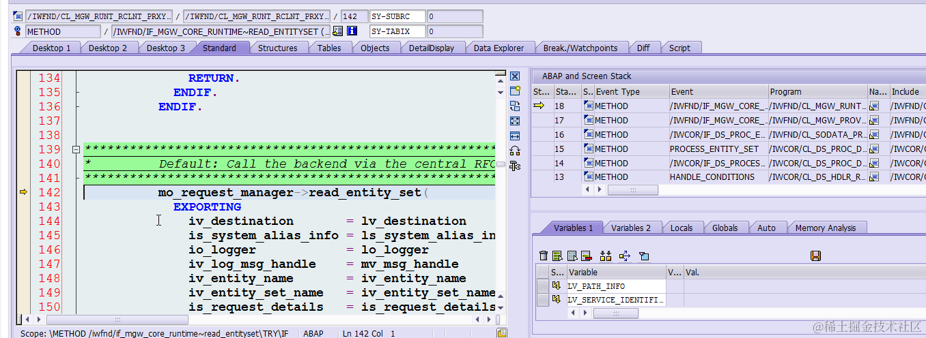Click the swap tool icon with horizontal arrows
Screen dimensions: 926x338
pyautogui.click(x=515, y=136)
